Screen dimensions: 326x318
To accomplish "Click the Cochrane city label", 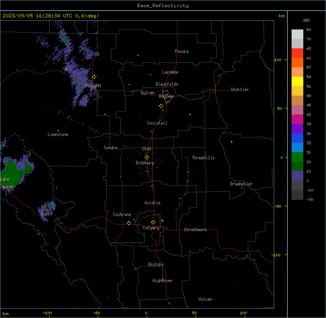I will [122, 215].
